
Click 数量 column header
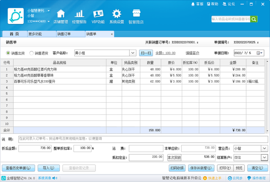point(150,63)
